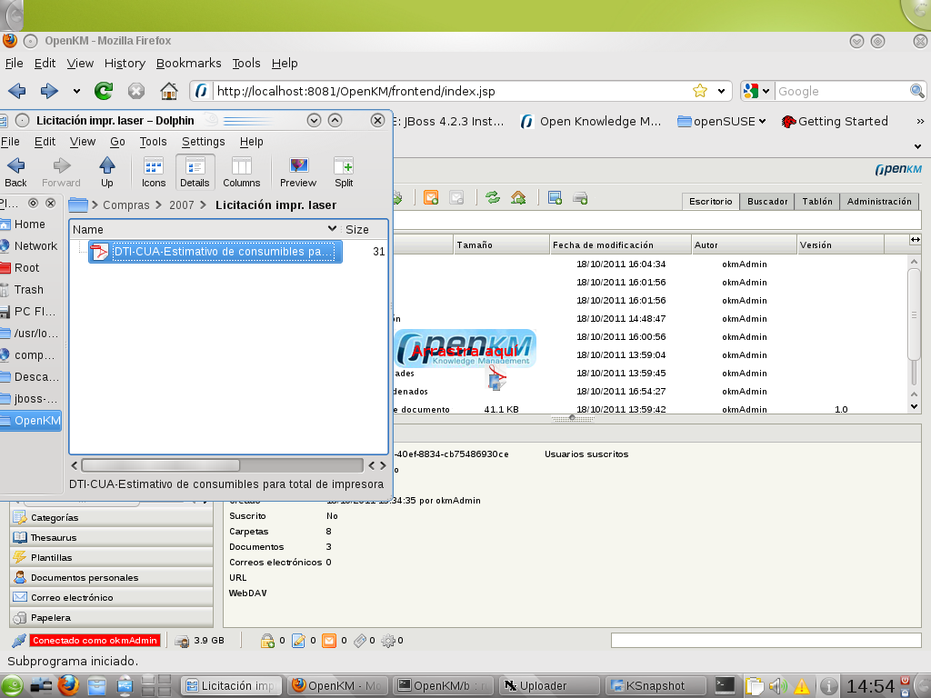
Task: Open the Papelera panel in OpenKM
Action: [51, 617]
